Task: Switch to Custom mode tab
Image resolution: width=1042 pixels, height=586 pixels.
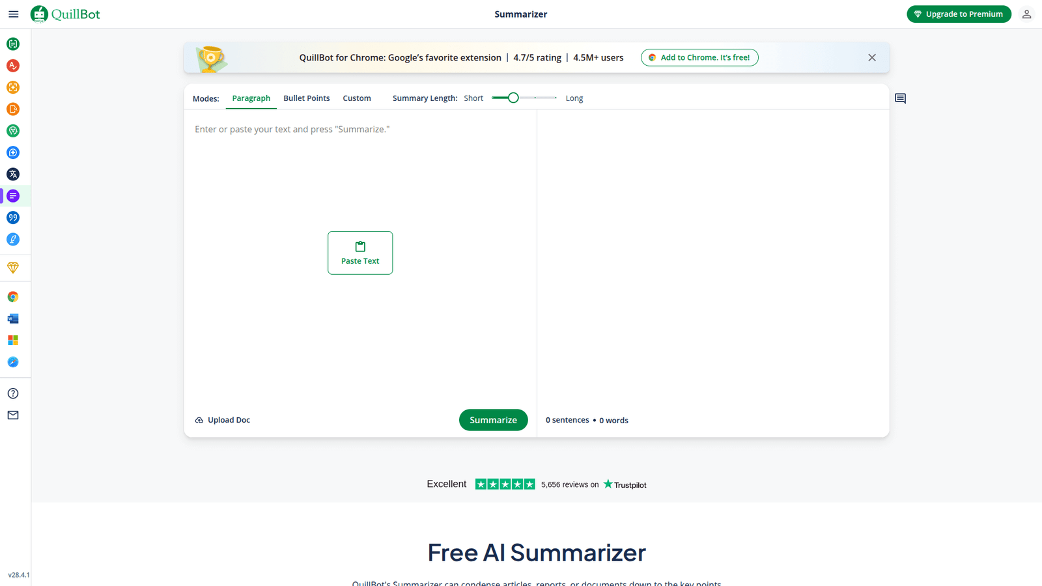Action: (x=357, y=98)
